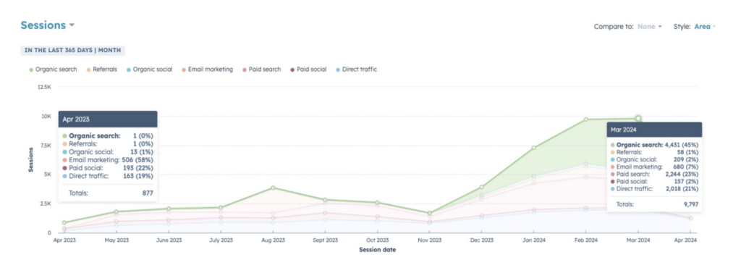Select the Jan 2024 Organic search data point
741x273 pixels.
point(533,148)
